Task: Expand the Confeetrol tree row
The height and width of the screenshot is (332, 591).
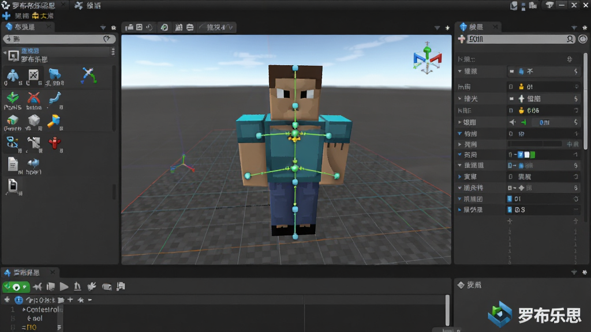Action: 24,310
